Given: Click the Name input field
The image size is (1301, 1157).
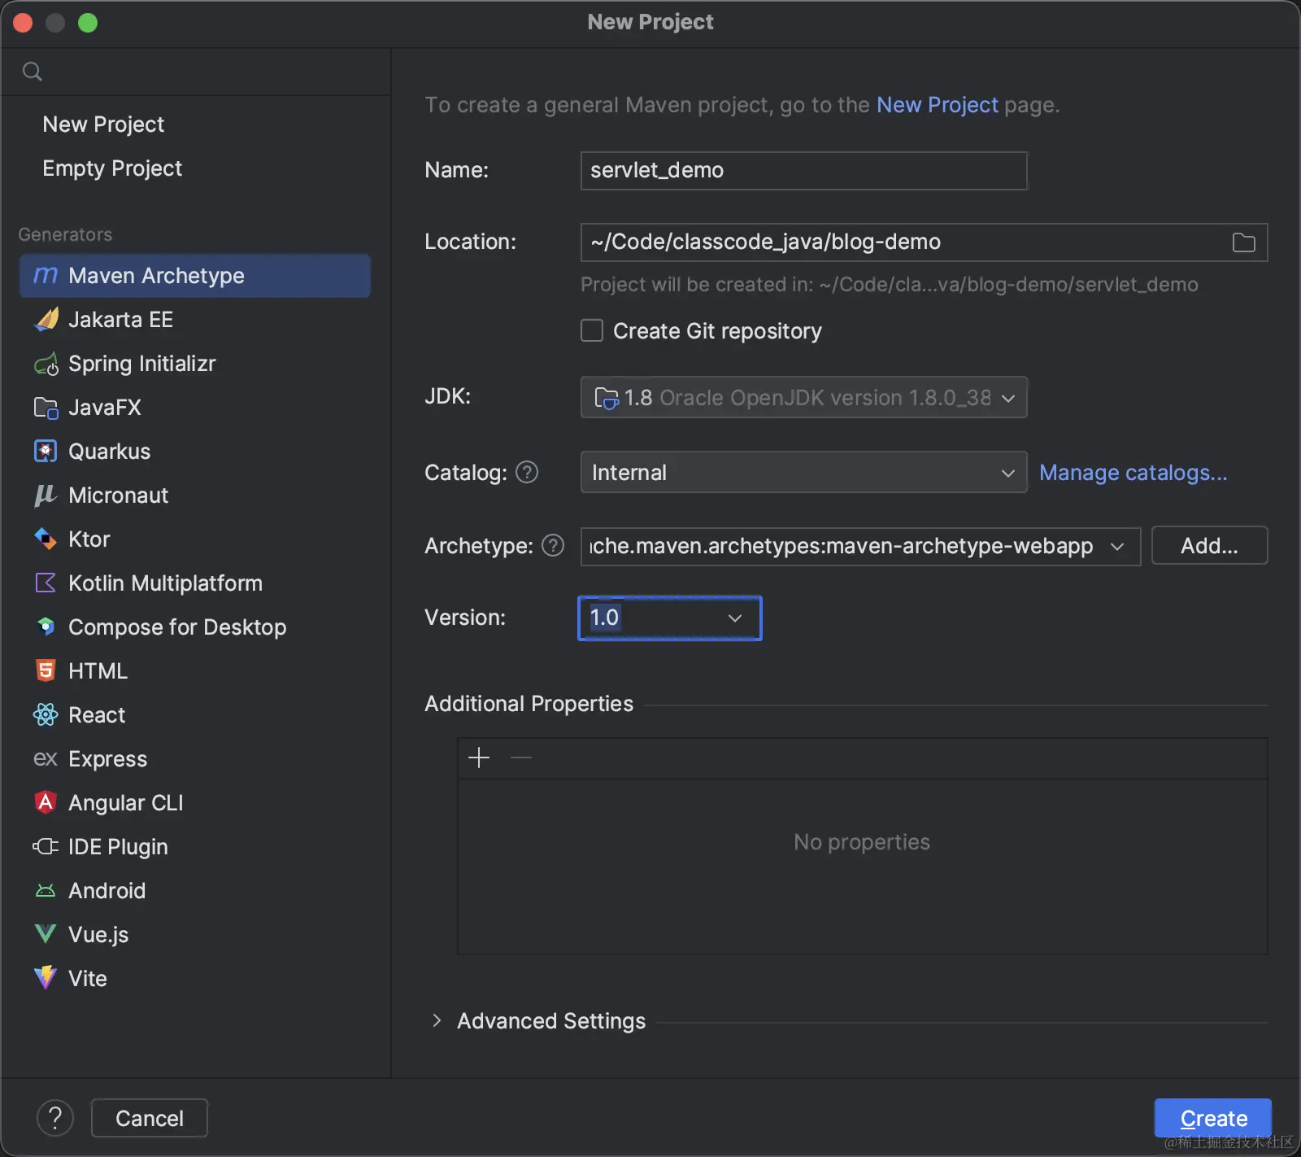Looking at the screenshot, I should [x=803, y=171].
